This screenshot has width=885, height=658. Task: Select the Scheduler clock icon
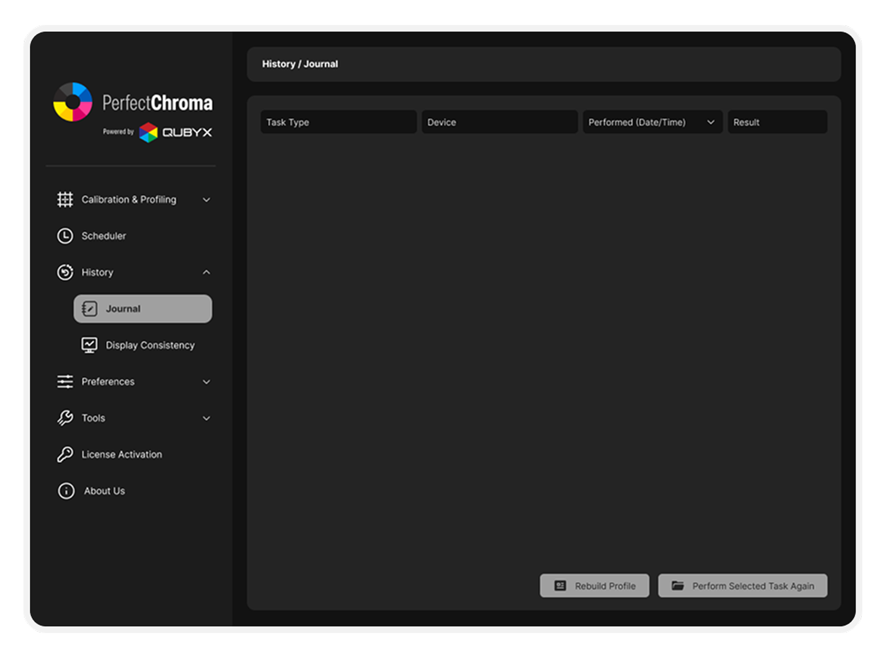tap(65, 236)
